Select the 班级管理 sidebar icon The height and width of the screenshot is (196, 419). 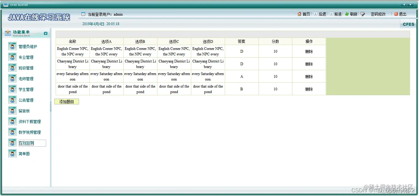(x=12, y=68)
